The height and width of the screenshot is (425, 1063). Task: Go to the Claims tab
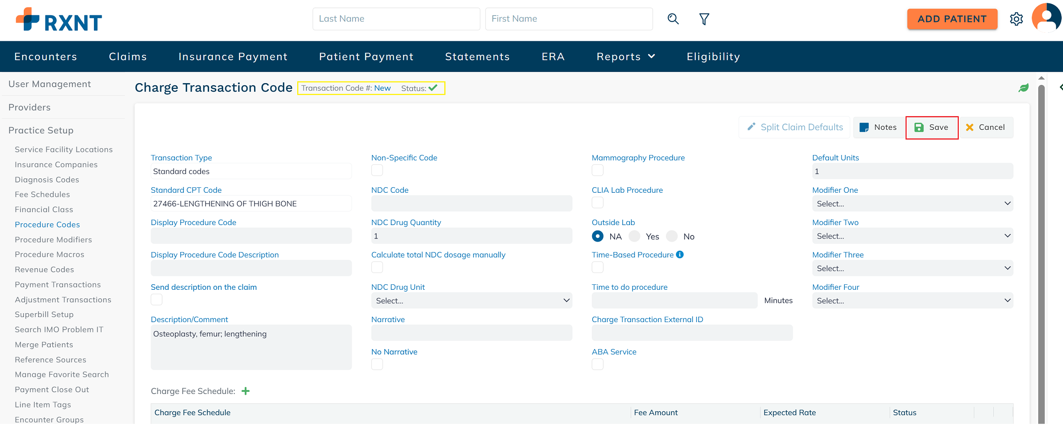[x=128, y=57]
